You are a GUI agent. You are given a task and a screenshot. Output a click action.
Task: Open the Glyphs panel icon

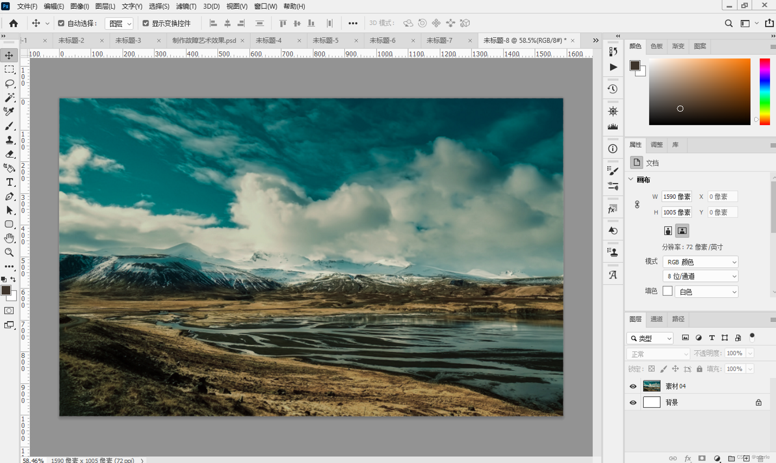612,275
